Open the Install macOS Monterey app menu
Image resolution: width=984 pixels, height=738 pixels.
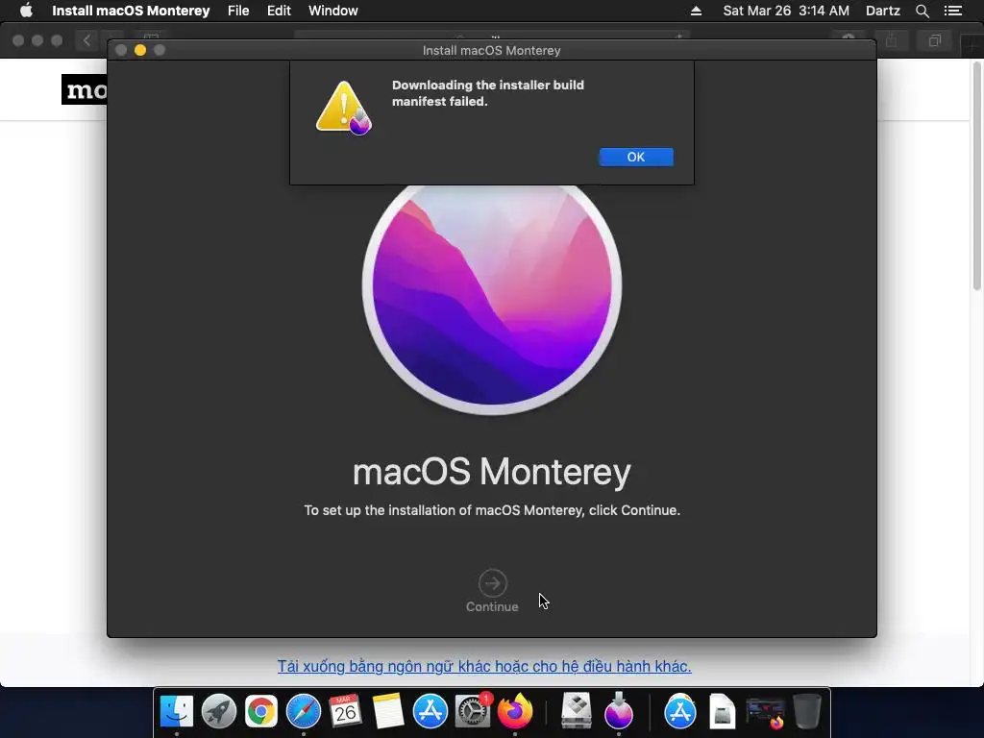[131, 11]
